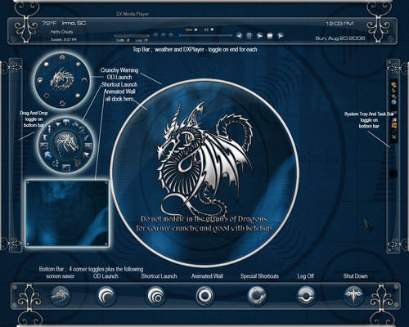
Task: Click bottom bar upper-left corner toggle dot
Action: pyautogui.click(x=16, y=287)
